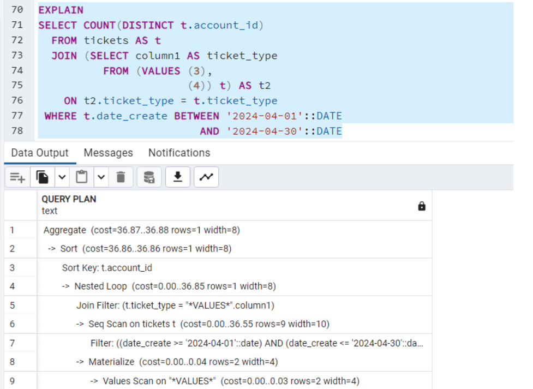The image size is (533, 389).
Task: Click the Delete trash icon
Action: [121, 177]
